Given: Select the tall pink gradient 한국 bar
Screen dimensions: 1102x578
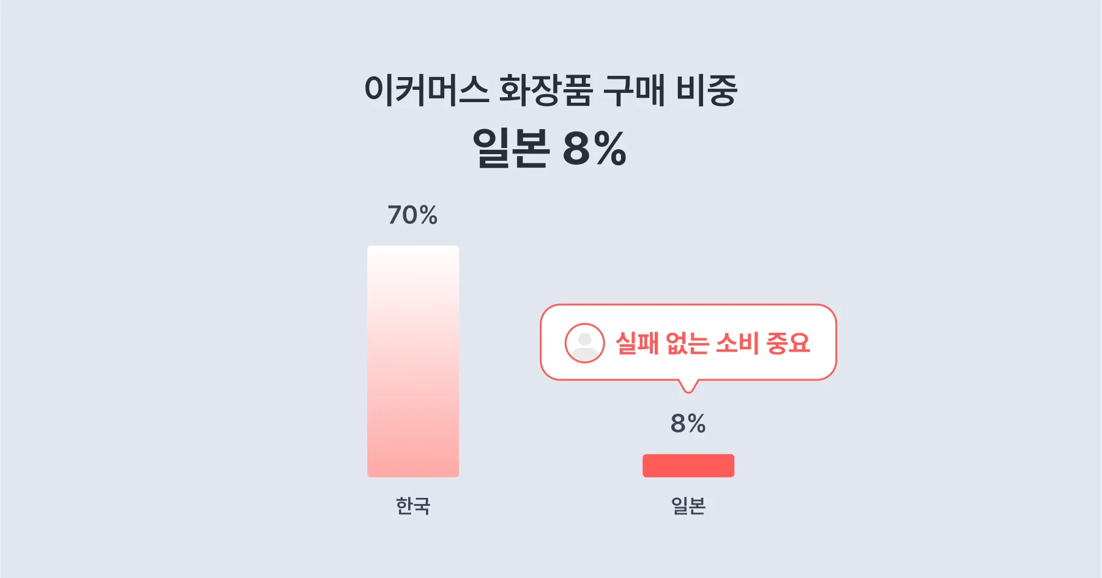Looking at the screenshot, I should click(413, 361).
